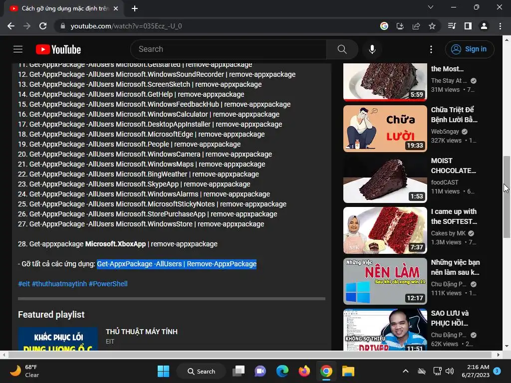Open the 'Chữa Triệt Để Bệnh Lười' title
Viewport: 511px width, 383px height.
point(454,115)
